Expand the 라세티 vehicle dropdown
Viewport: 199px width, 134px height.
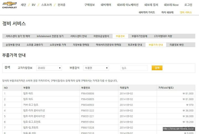(x=49, y=68)
